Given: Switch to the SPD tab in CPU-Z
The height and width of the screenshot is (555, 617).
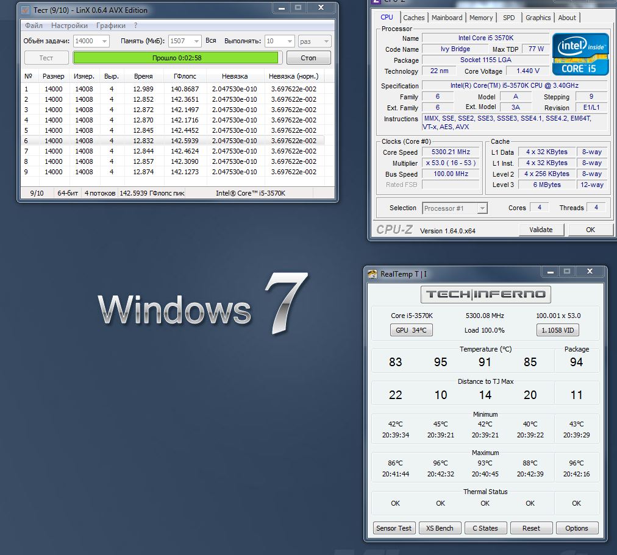Looking at the screenshot, I should (509, 18).
